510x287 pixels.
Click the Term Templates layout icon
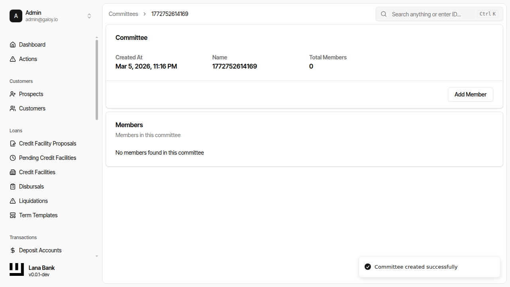[x=13, y=215]
